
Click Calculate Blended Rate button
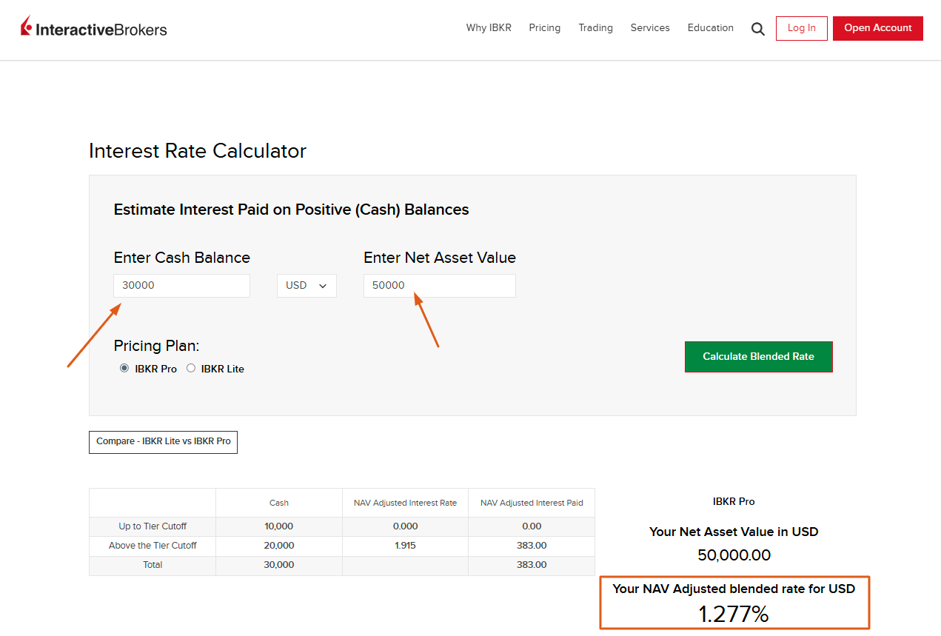point(758,356)
